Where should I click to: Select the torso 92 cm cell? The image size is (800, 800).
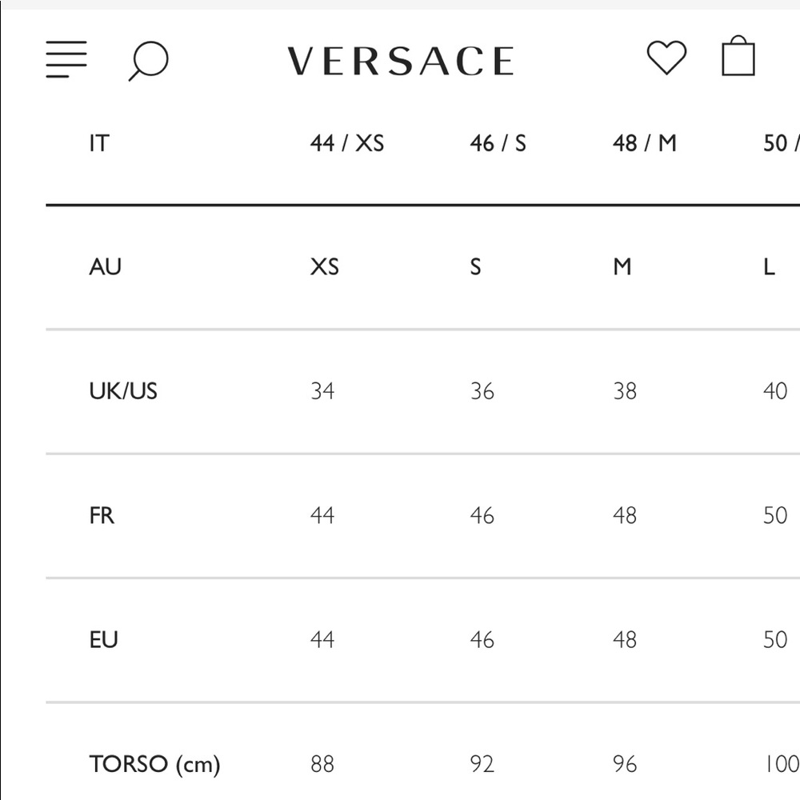click(482, 764)
